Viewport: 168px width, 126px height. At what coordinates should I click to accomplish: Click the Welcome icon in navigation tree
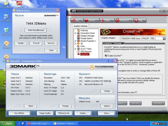pos(78,30)
